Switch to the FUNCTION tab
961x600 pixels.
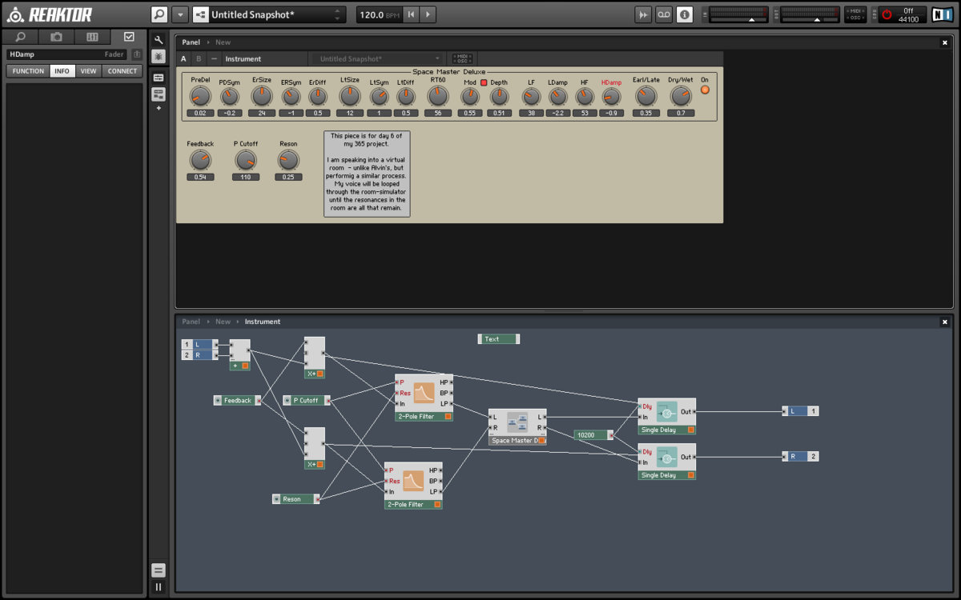click(28, 71)
